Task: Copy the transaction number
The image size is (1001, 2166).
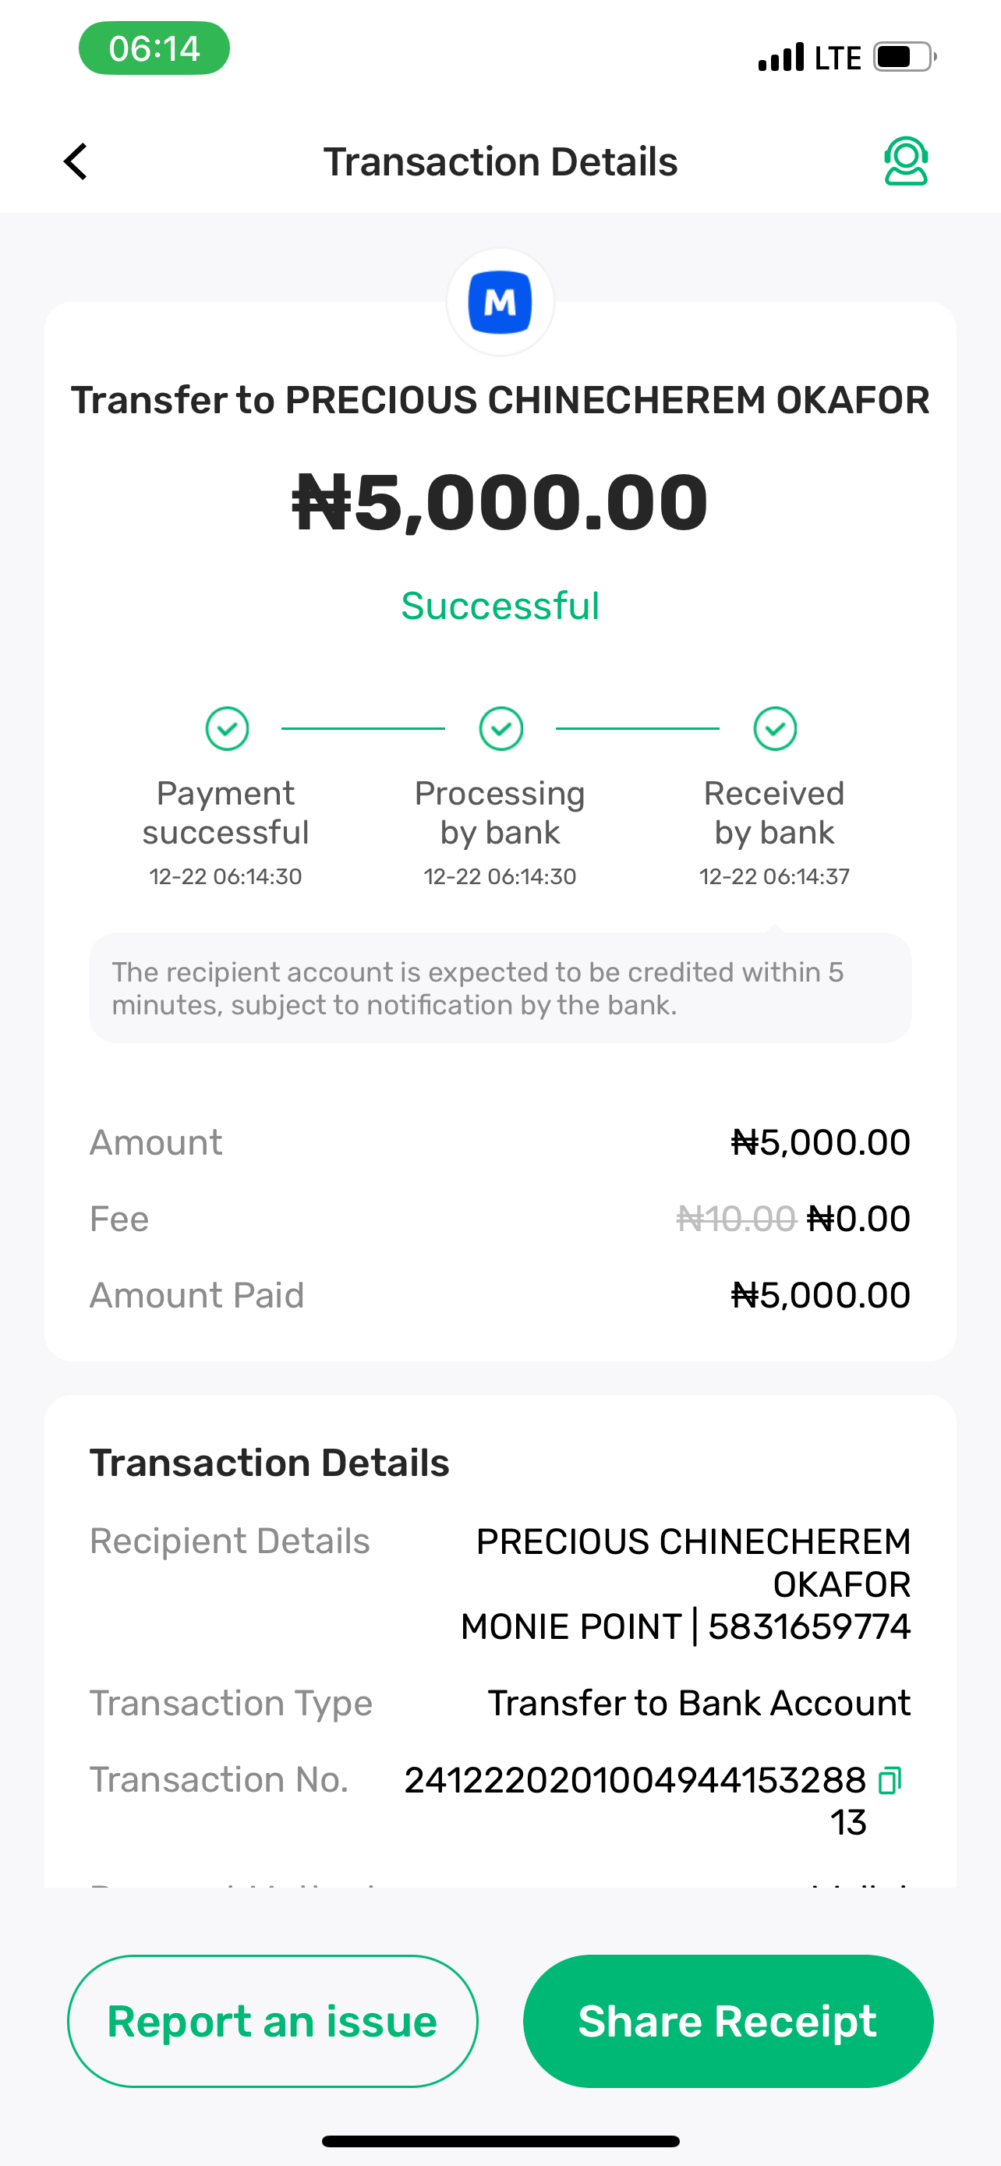Action: click(890, 1780)
